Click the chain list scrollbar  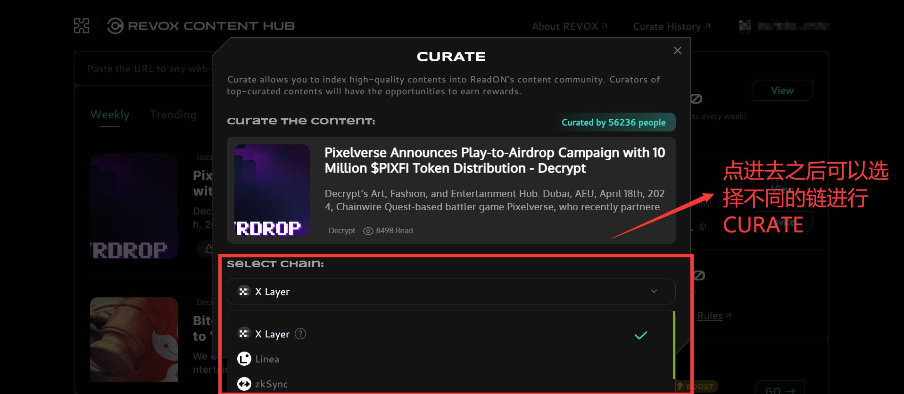pos(674,344)
